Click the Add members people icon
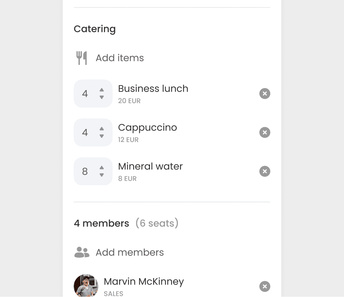Screen dimensions: 344x297 (x=81, y=252)
